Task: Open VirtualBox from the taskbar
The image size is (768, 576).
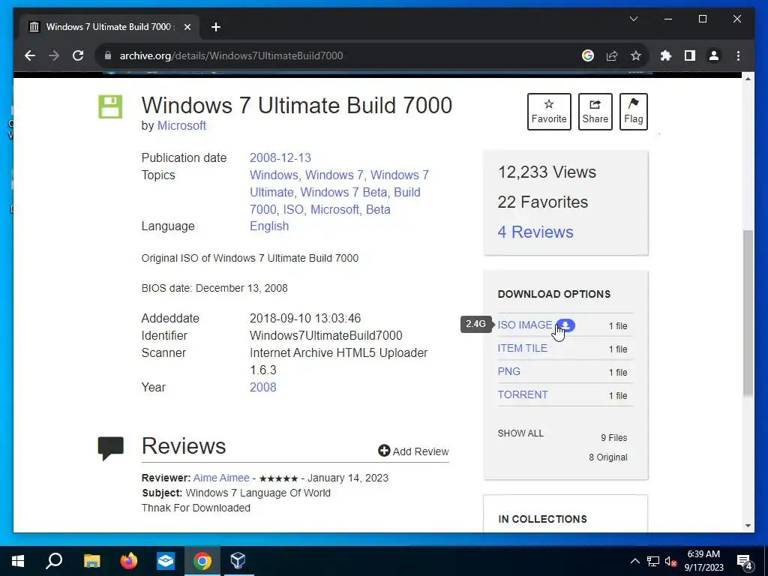Action: pyautogui.click(x=238, y=561)
